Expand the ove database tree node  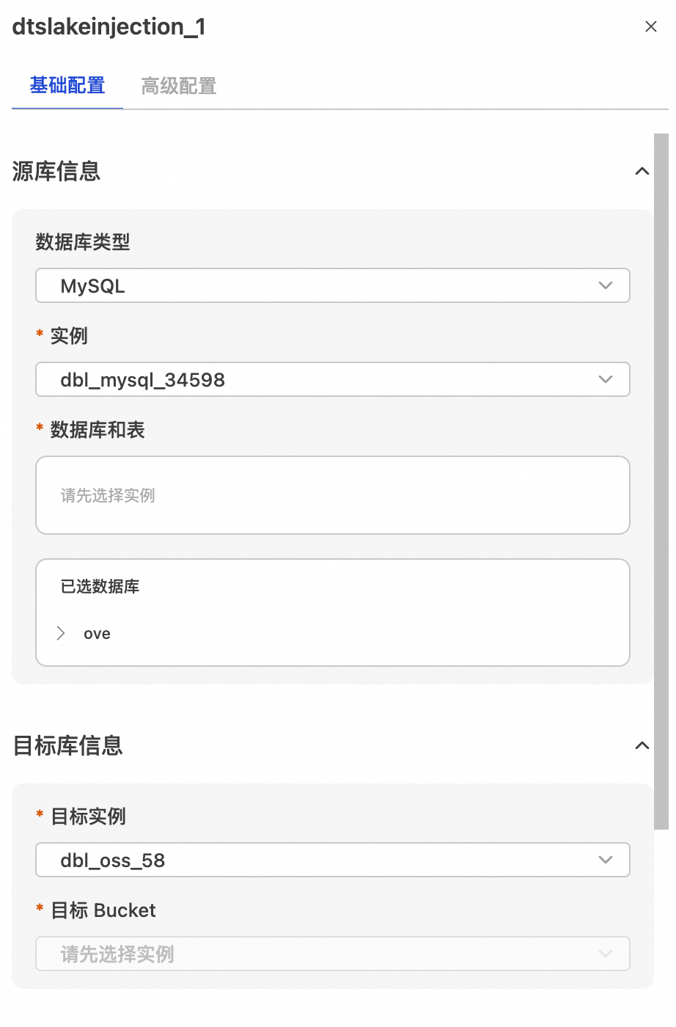click(x=61, y=633)
